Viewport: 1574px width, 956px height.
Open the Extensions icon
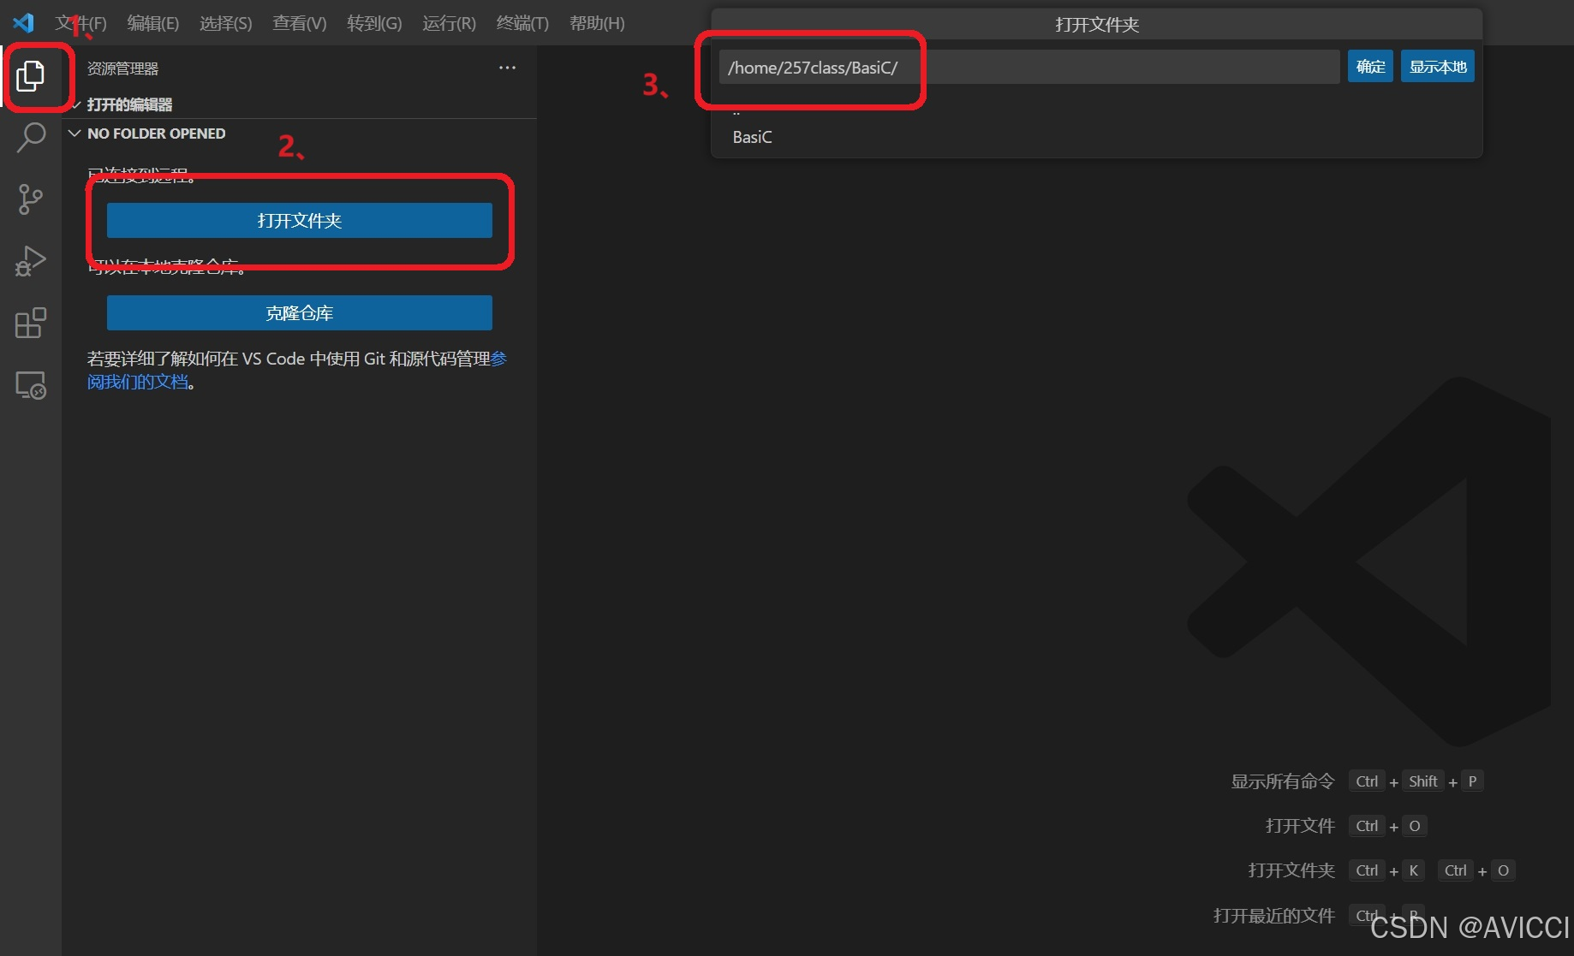pos(32,323)
